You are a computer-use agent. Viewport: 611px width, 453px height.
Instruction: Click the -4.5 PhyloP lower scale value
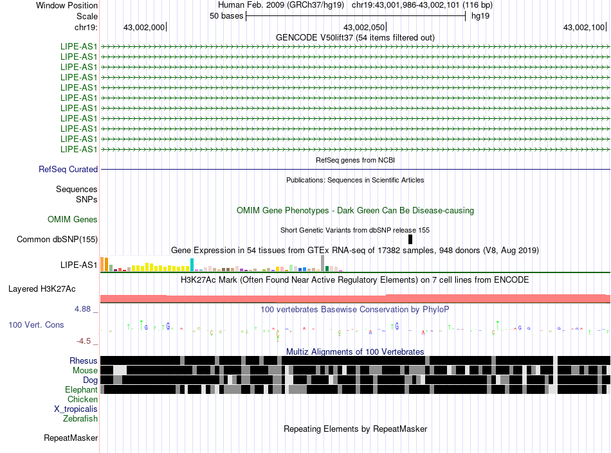(84, 341)
